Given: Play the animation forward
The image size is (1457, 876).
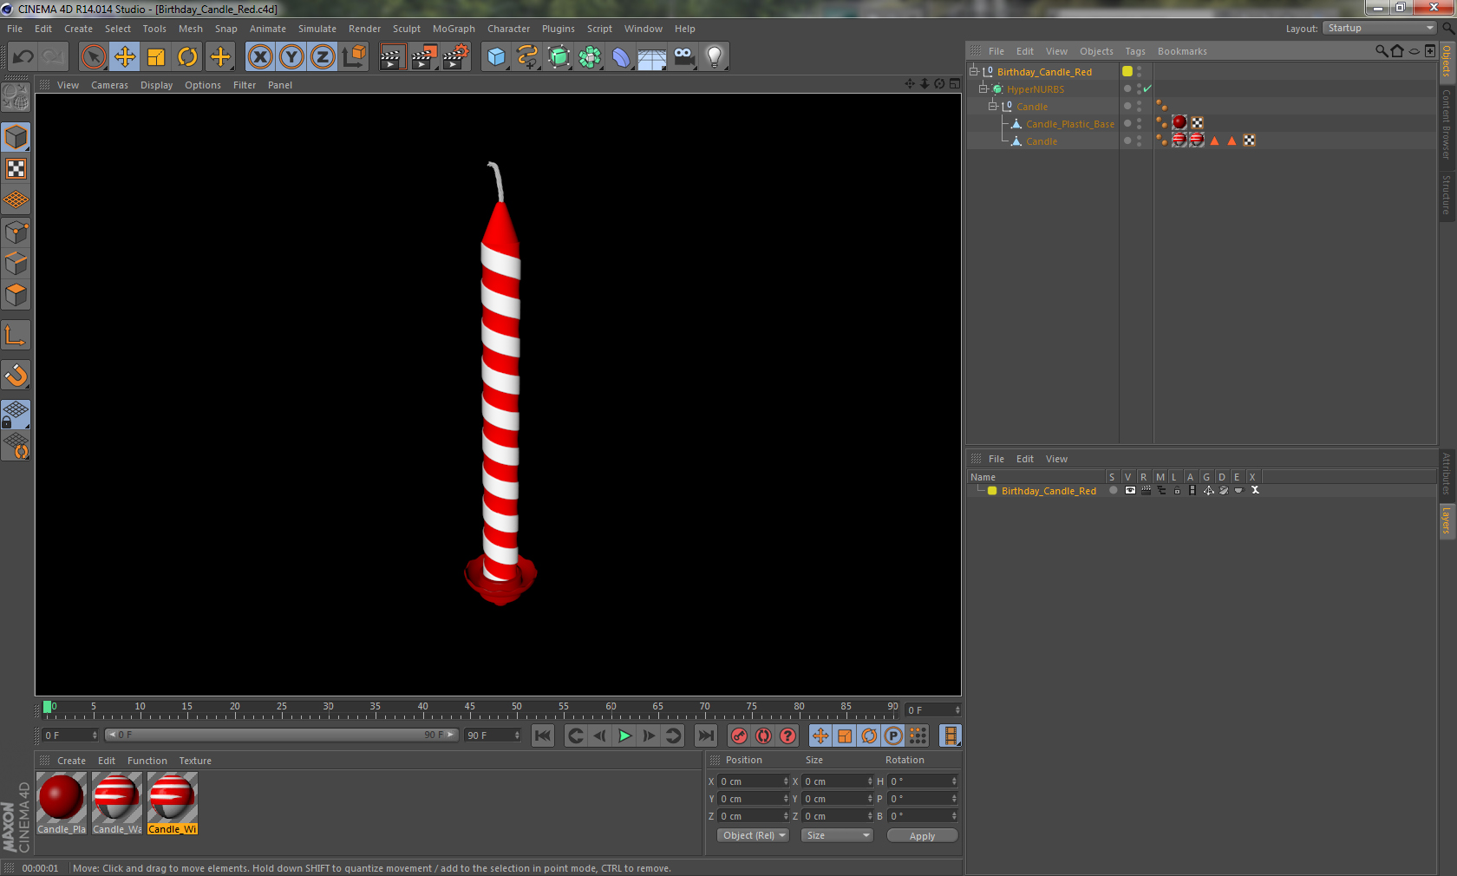Looking at the screenshot, I should [624, 735].
